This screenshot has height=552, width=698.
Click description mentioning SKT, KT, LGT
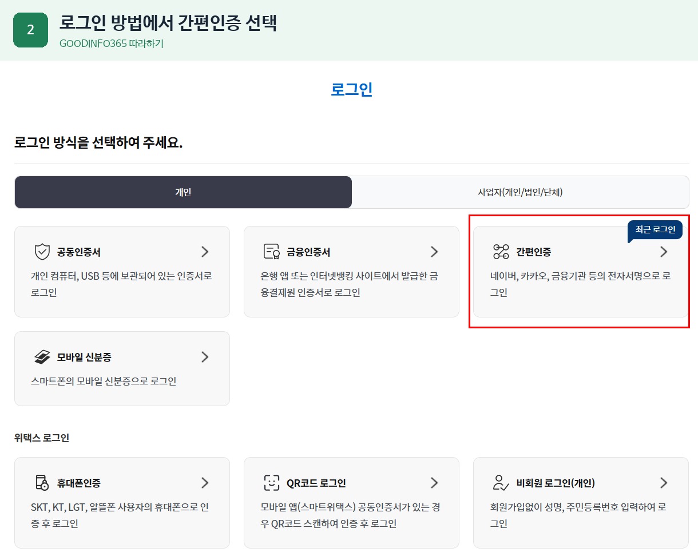(119, 515)
